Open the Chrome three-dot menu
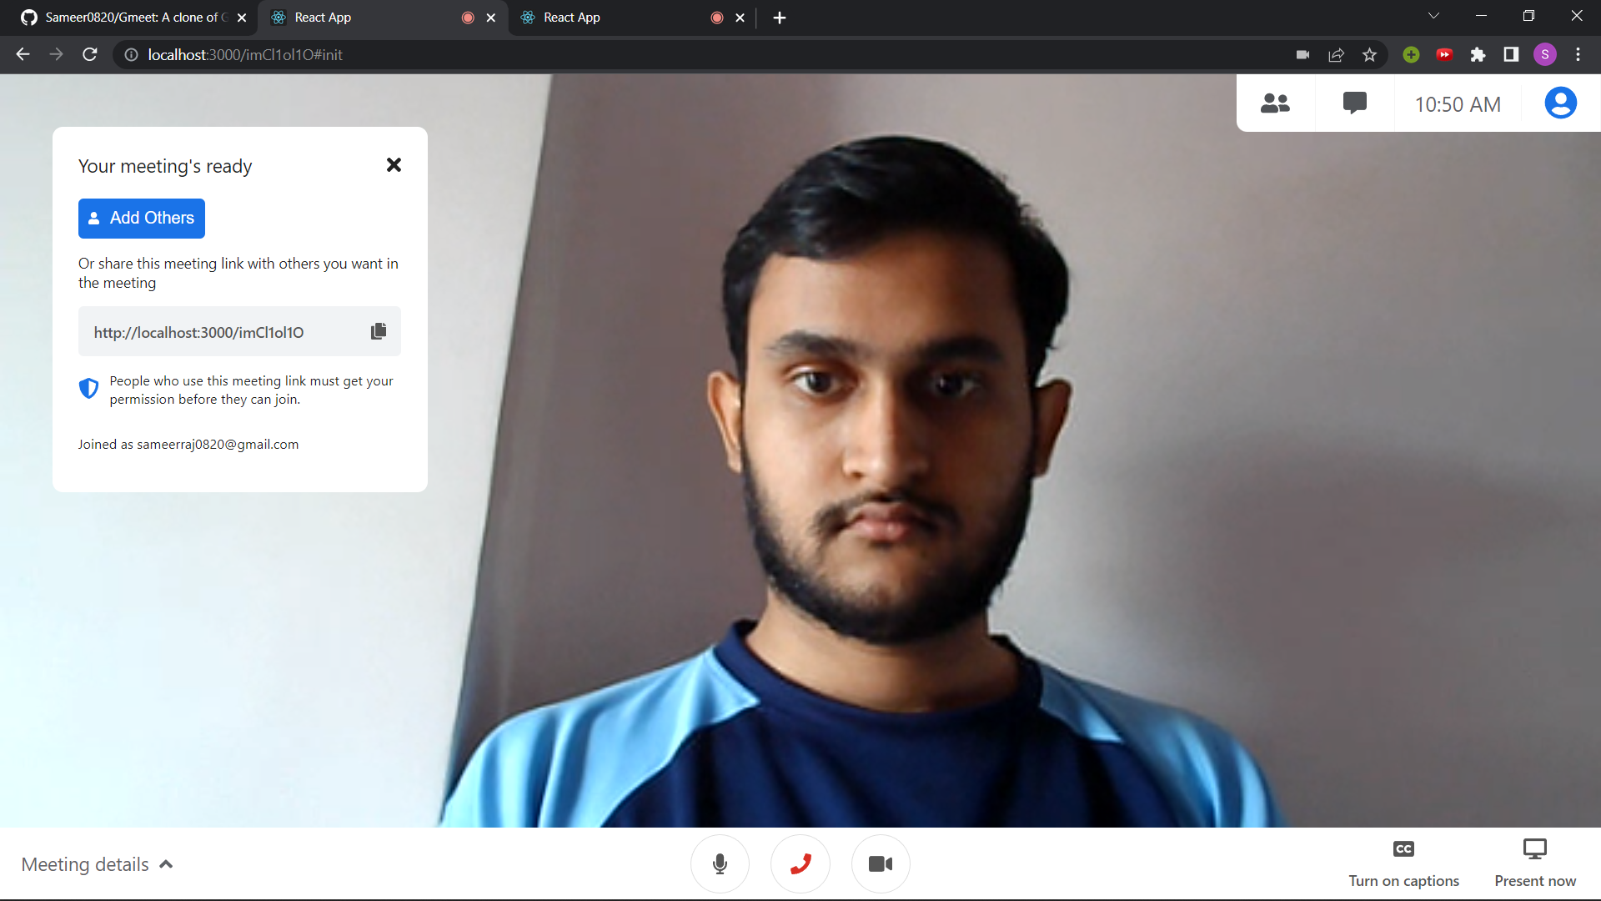 click(x=1578, y=55)
